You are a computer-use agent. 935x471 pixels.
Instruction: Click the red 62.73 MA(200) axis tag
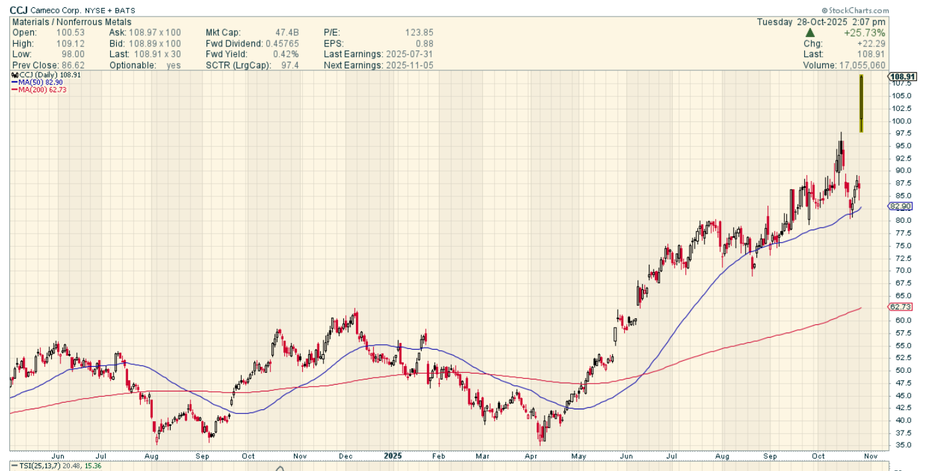(902, 306)
